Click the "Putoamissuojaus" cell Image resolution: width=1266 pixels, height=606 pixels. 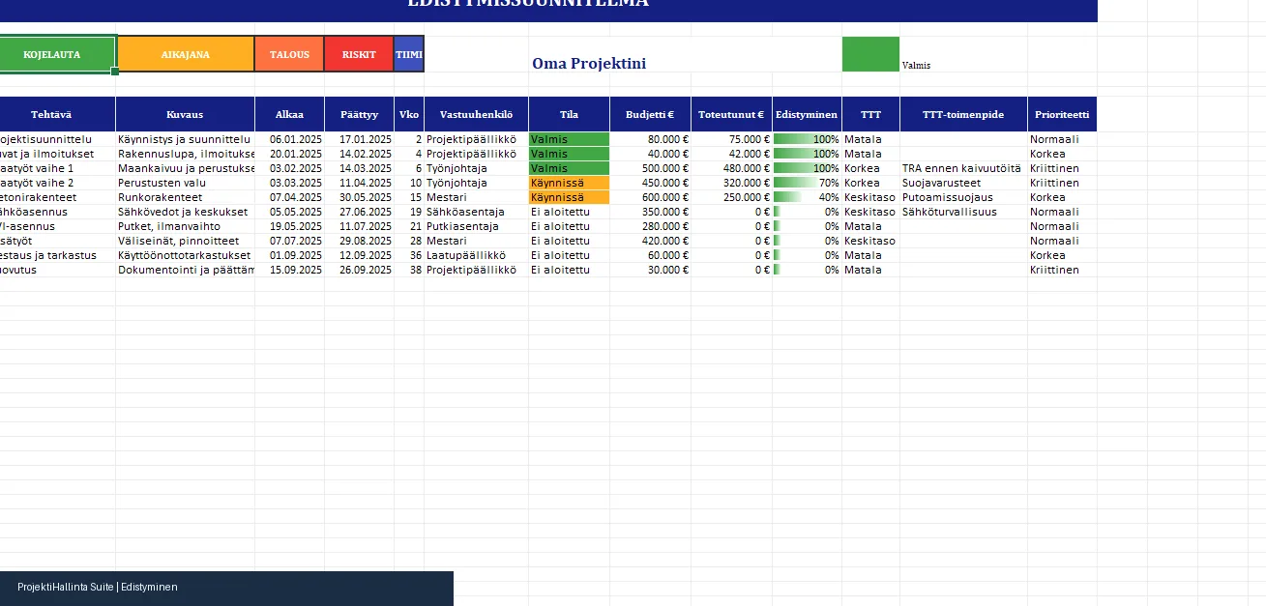(x=963, y=197)
